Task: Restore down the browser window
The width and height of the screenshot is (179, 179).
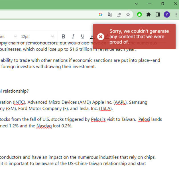Action: pos(162,4)
